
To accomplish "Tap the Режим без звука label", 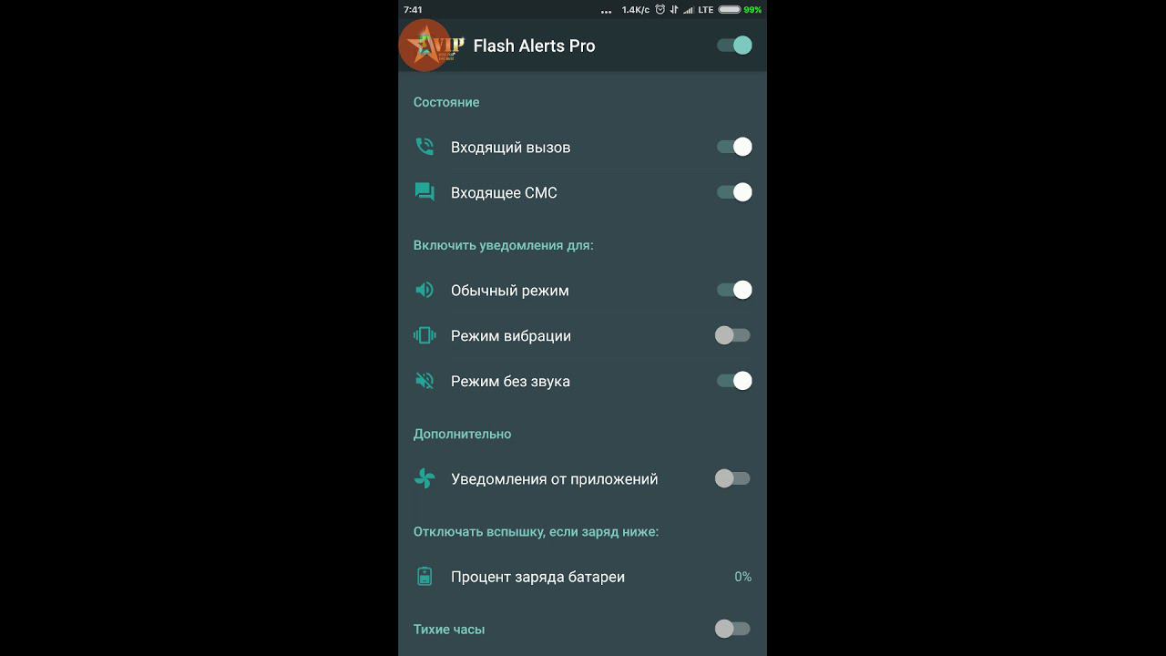I will pos(510,382).
